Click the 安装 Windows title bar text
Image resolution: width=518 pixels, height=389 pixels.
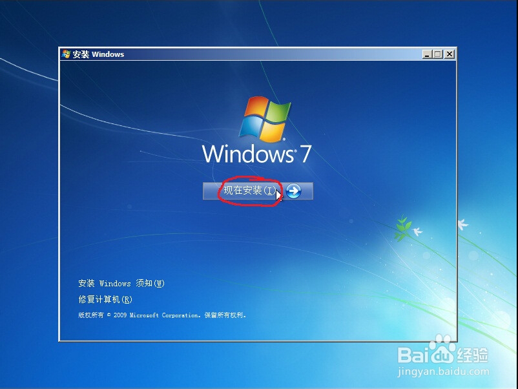click(x=98, y=54)
